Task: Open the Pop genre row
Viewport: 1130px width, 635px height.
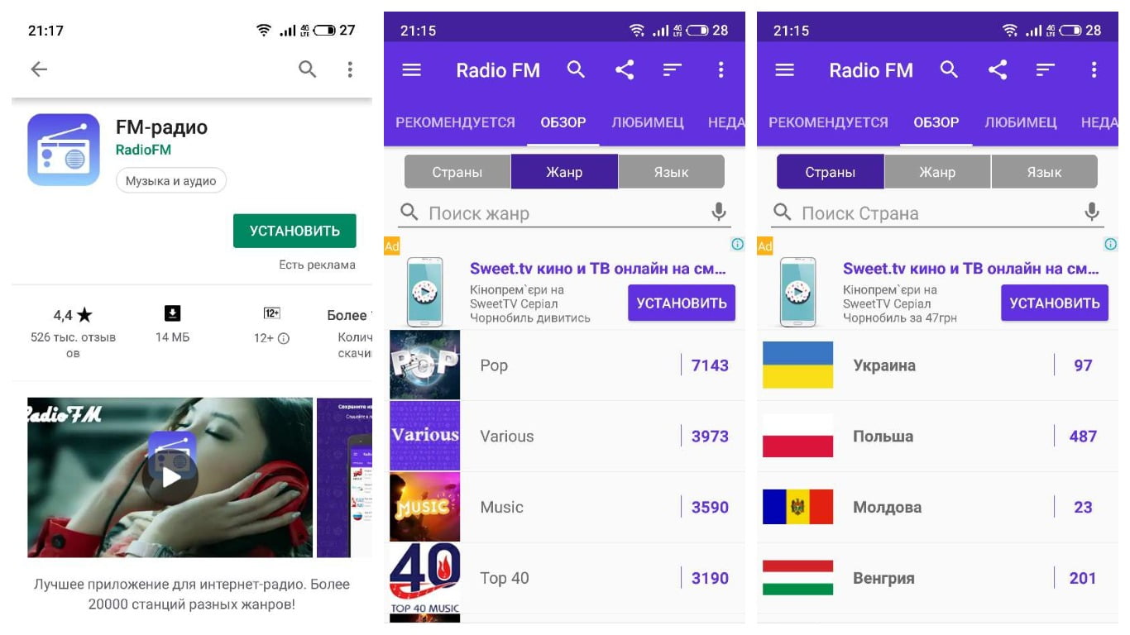Action: click(x=565, y=365)
